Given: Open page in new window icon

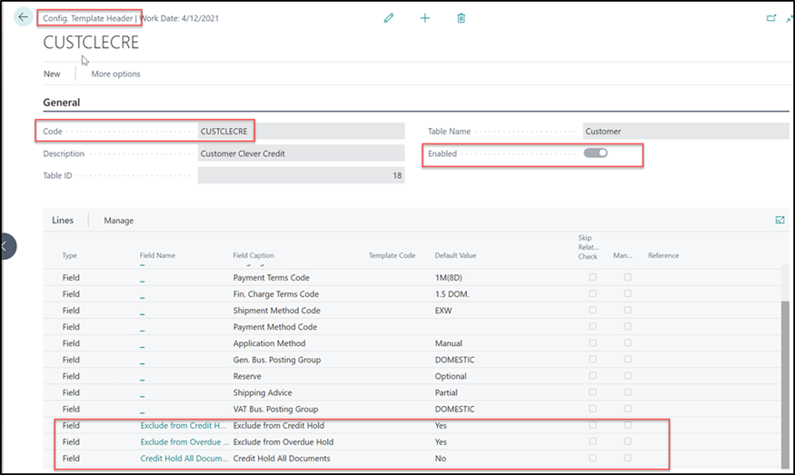Looking at the screenshot, I should [771, 18].
